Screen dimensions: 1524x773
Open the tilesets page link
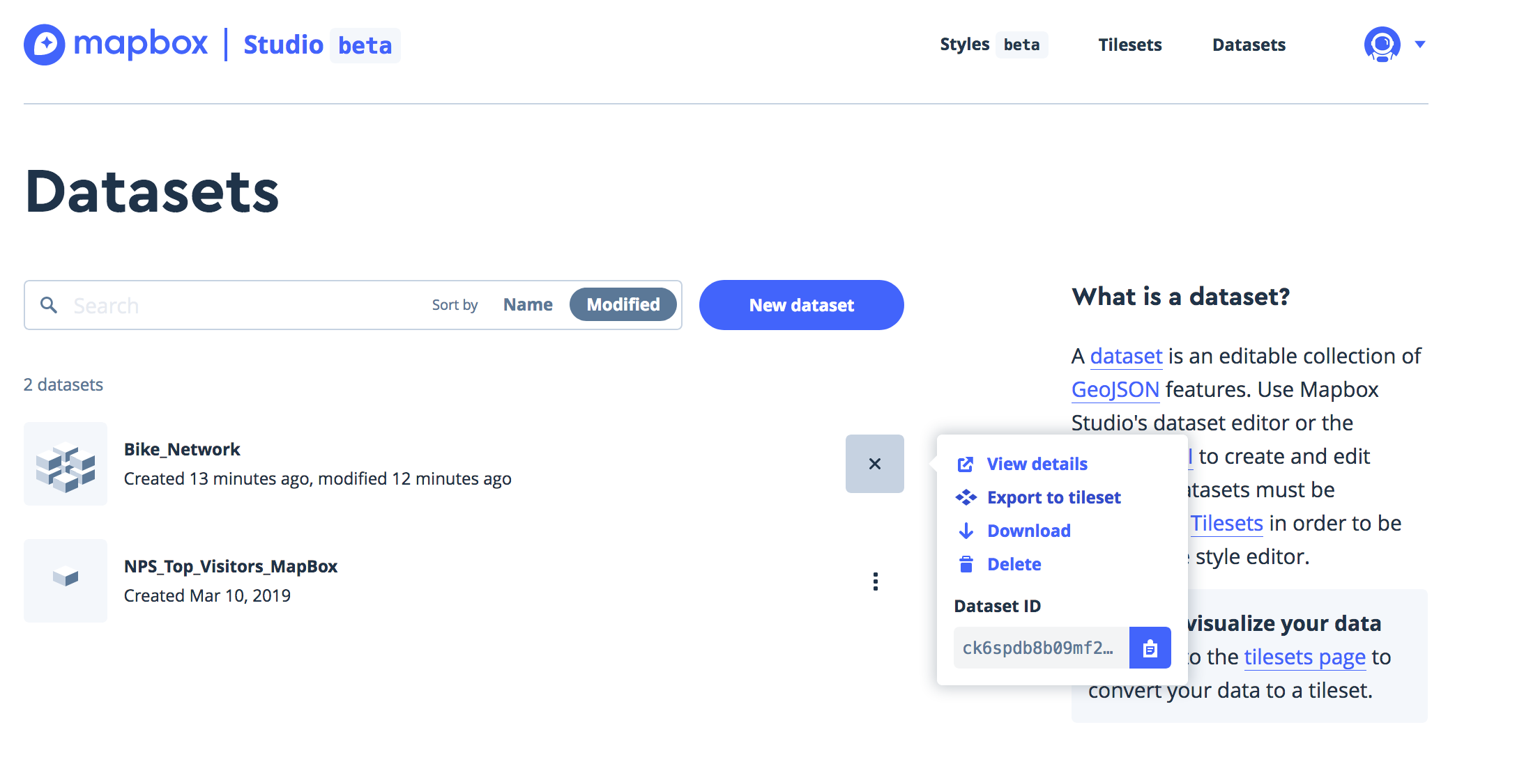[1304, 657]
